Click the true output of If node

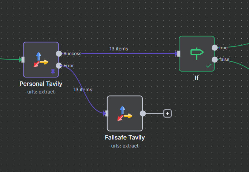pyautogui.click(x=215, y=48)
